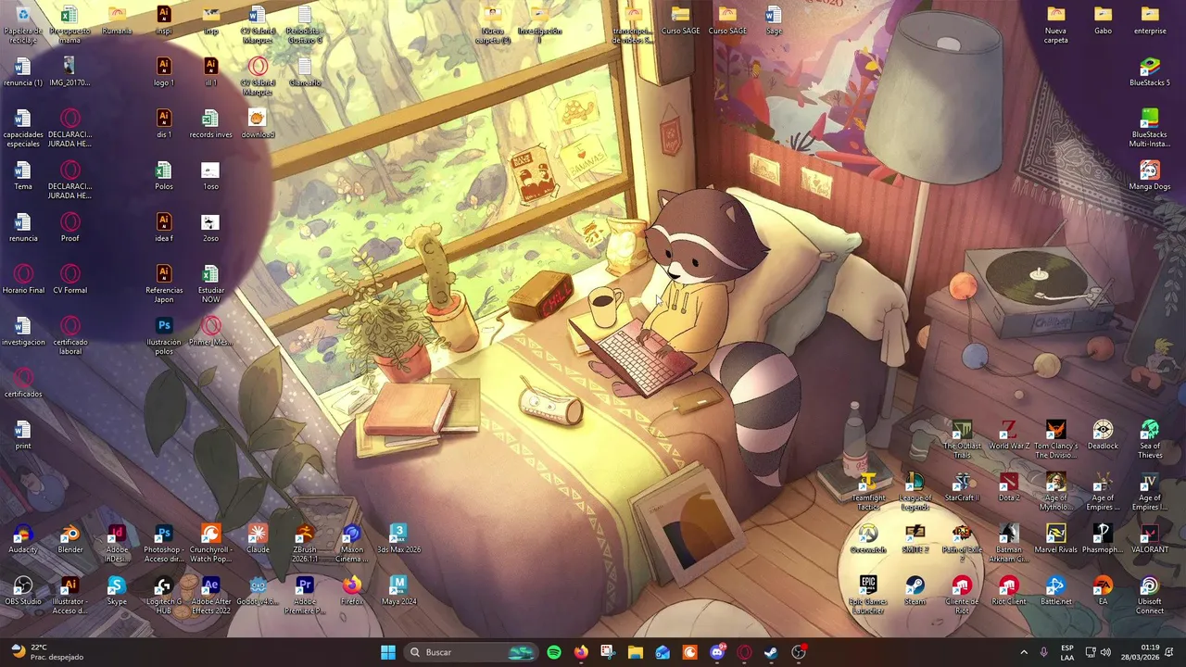Select the Maxon Cinema shortcut

[351, 544]
